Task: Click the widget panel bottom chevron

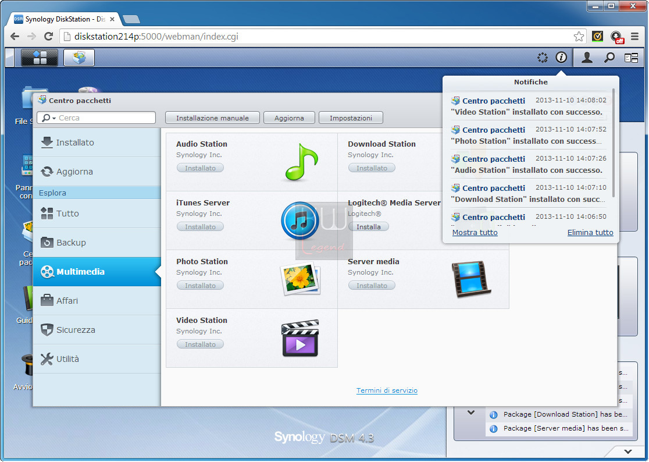Action: (x=628, y=452)
